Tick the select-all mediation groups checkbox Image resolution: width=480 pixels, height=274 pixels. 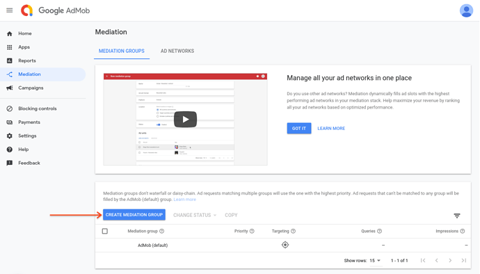click(x=104, y=231)
